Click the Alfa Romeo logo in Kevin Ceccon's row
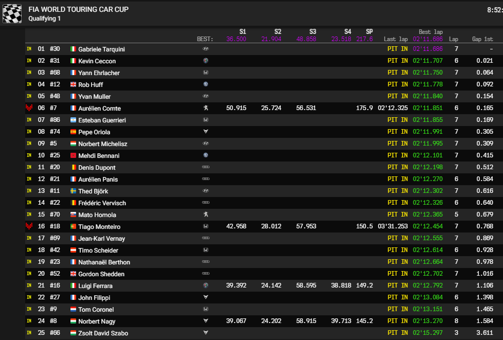The width and height of the screenshot is (503, 340). tap(206, 61)
